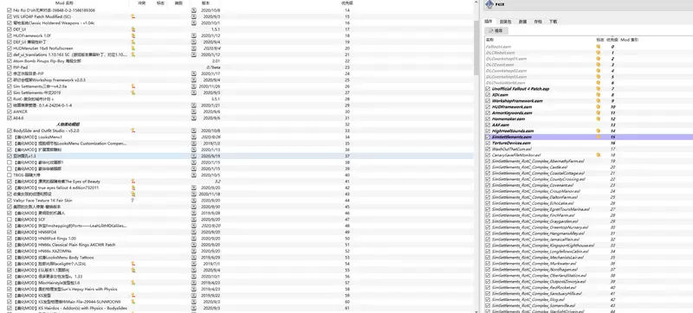
Task: Sort by the Mod 名称 column header
Action: (x=64, y=3)
